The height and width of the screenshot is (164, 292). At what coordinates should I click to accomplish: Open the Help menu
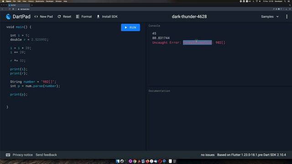coord(65,1)
